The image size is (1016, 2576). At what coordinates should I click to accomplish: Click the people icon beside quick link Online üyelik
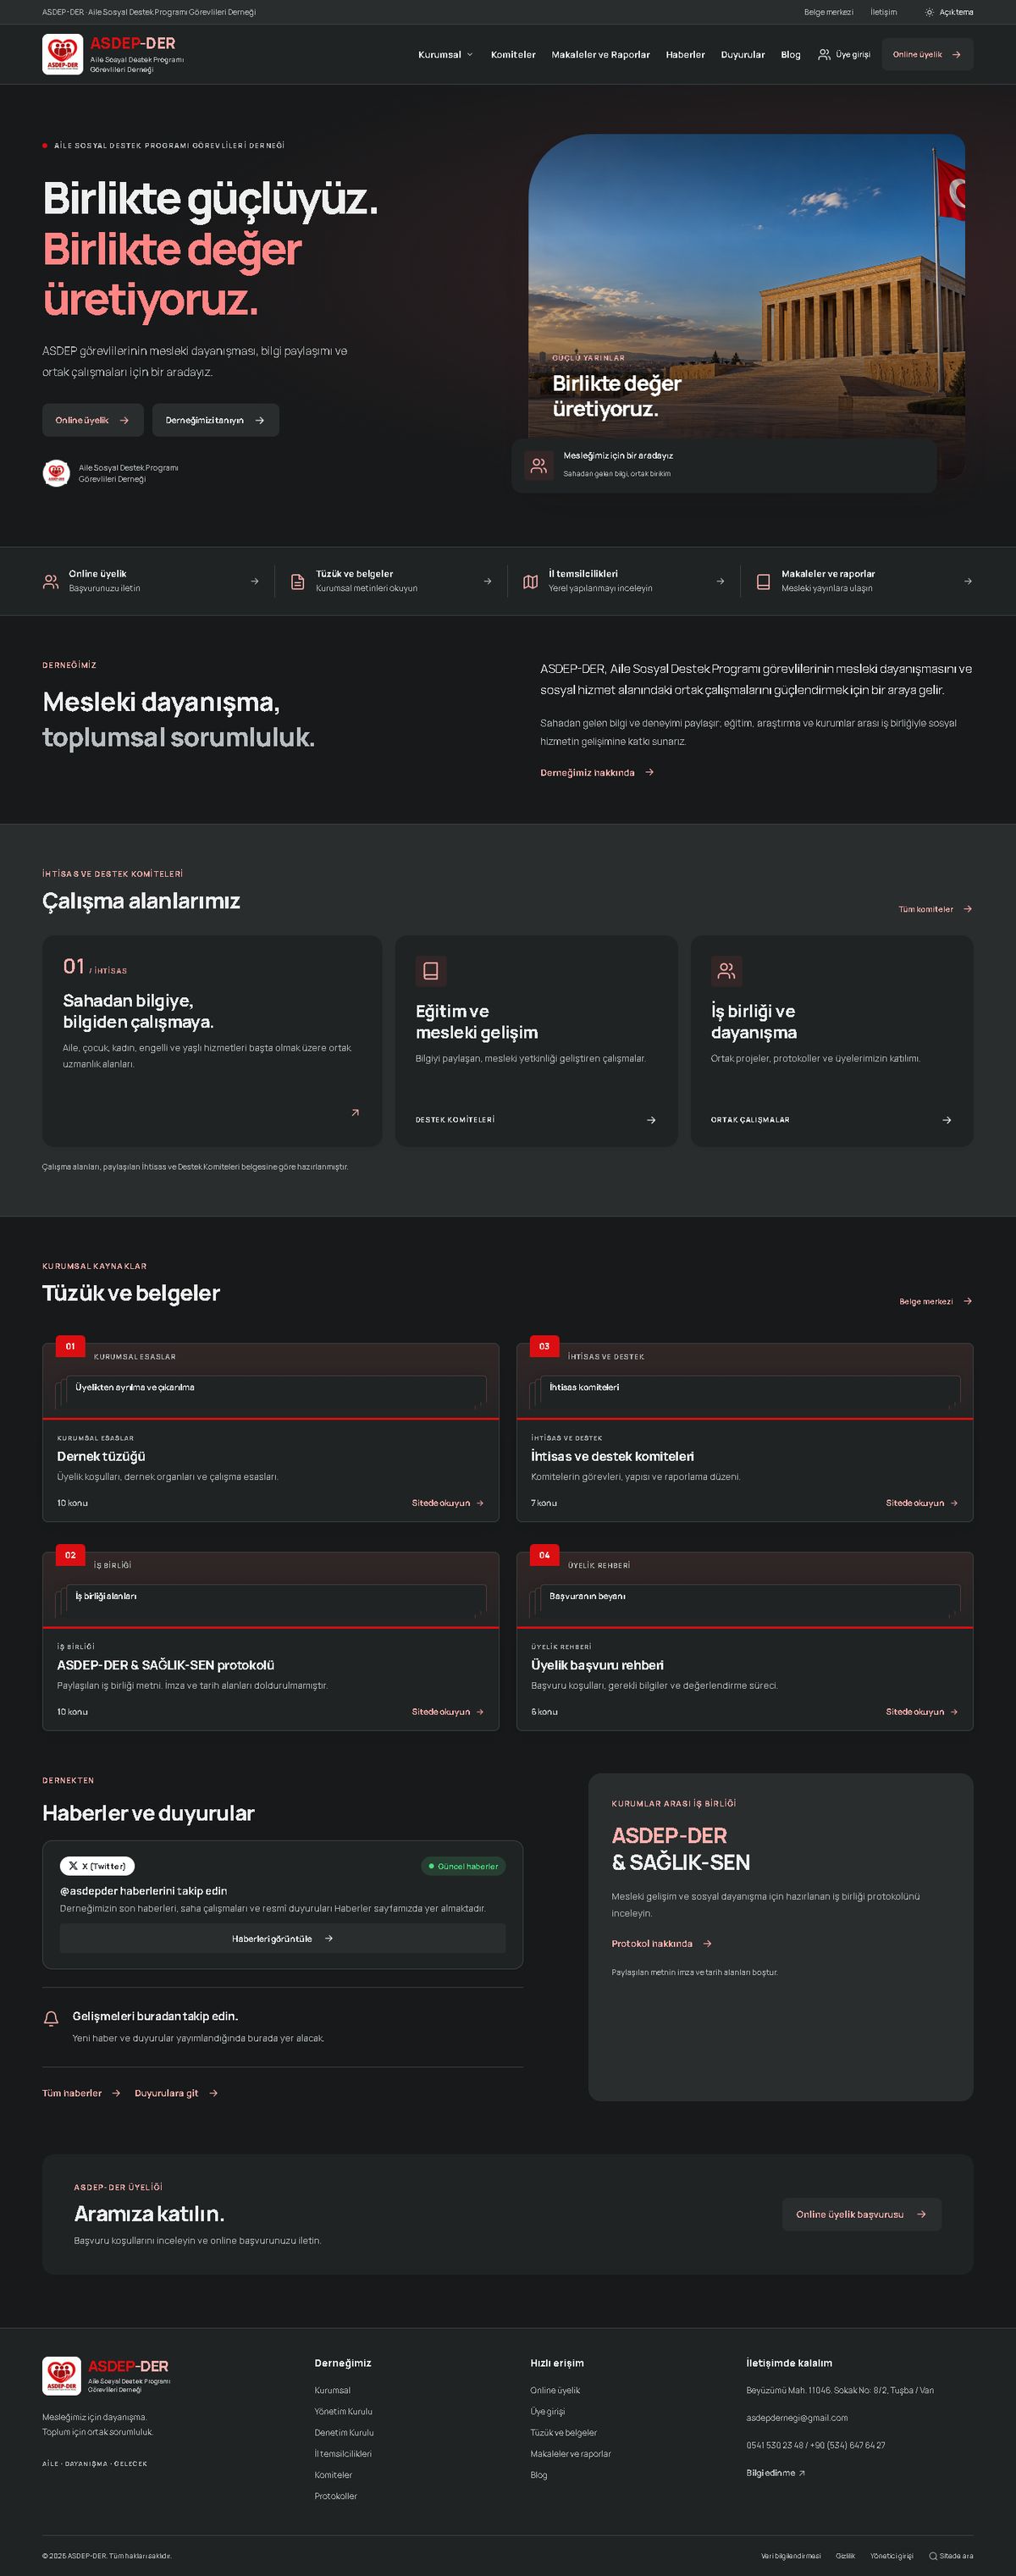pyautogui.click(x=50, y=581)
